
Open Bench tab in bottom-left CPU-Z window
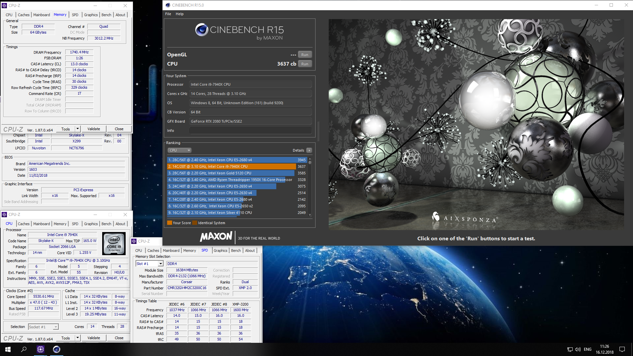[106, 224]
